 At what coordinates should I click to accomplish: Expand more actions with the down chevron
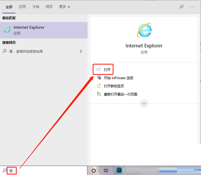(144, 104)
